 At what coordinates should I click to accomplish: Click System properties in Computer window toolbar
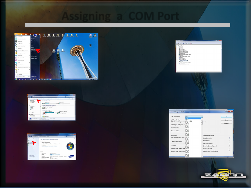(x=37, y=99)
